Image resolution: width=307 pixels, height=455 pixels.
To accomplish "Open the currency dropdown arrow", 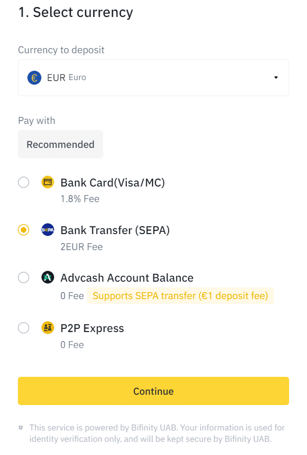I will tap(276, 77).
